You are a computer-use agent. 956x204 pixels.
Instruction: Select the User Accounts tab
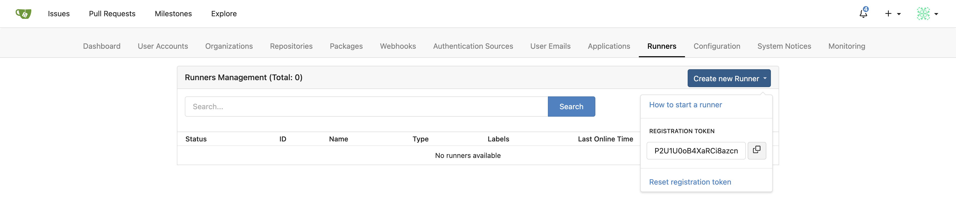tap(162, 46)
